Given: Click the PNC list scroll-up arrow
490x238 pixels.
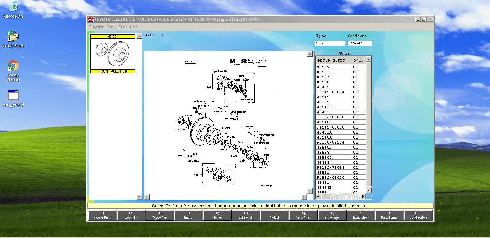Looking at the screenshot, I should 368,60.
